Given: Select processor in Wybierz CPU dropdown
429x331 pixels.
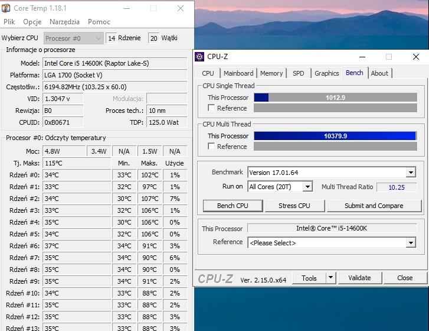Looking at the screenshot, I should coord(74,38).
